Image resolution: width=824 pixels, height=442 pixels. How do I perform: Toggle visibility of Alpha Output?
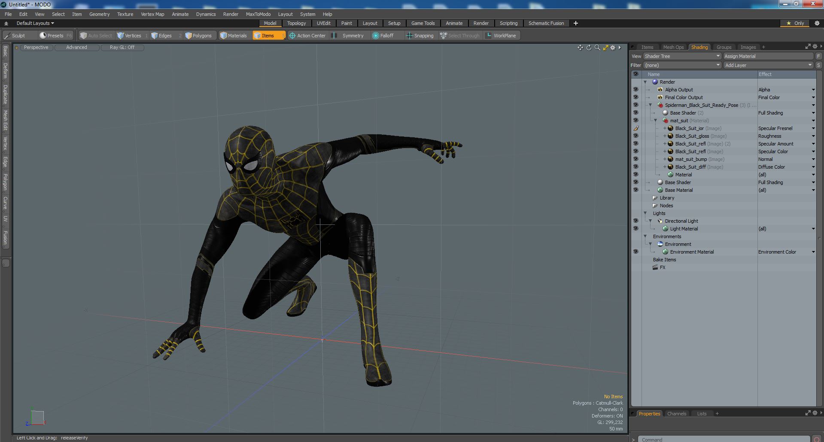[x=635, y=90]
